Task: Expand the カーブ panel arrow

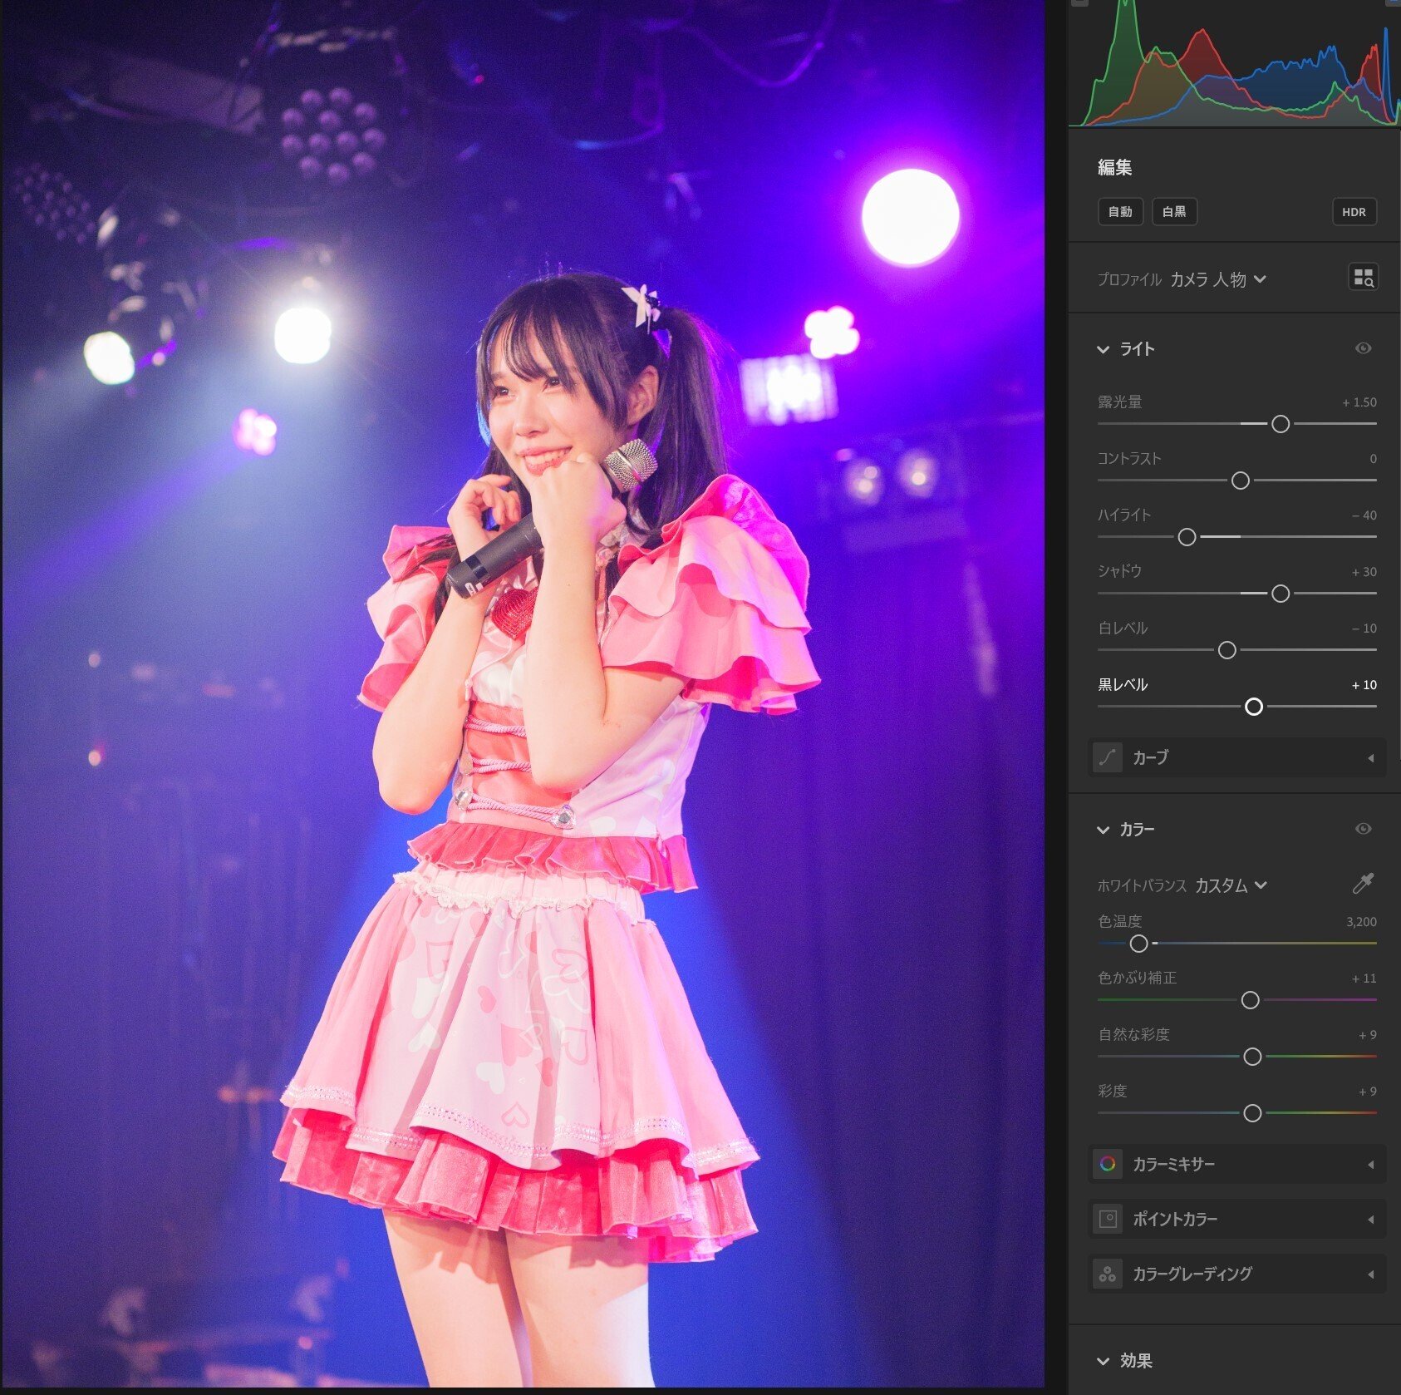Action: click(x=1370, y=758)
